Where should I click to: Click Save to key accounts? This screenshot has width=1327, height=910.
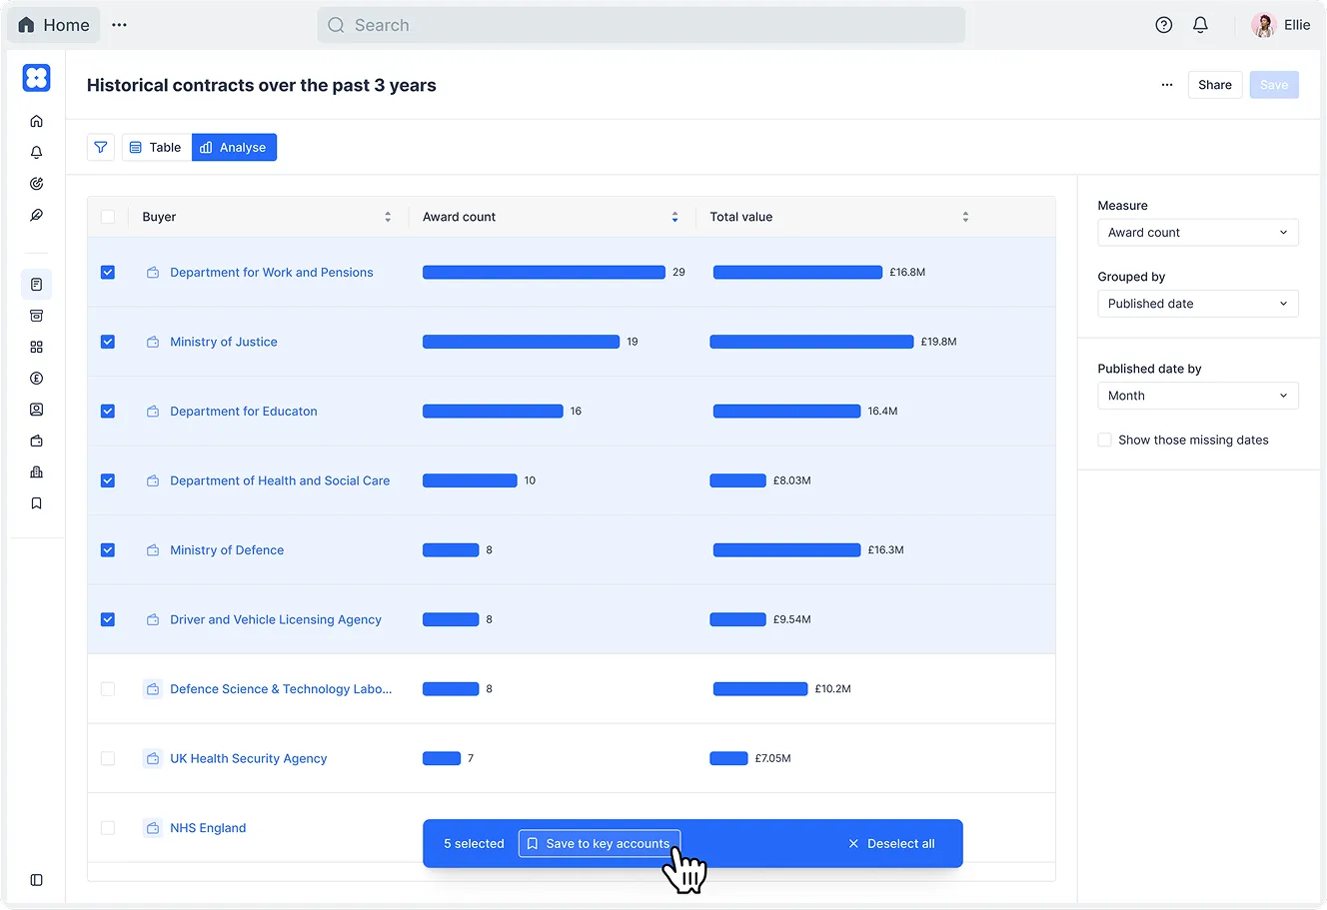tap(599, 844)
